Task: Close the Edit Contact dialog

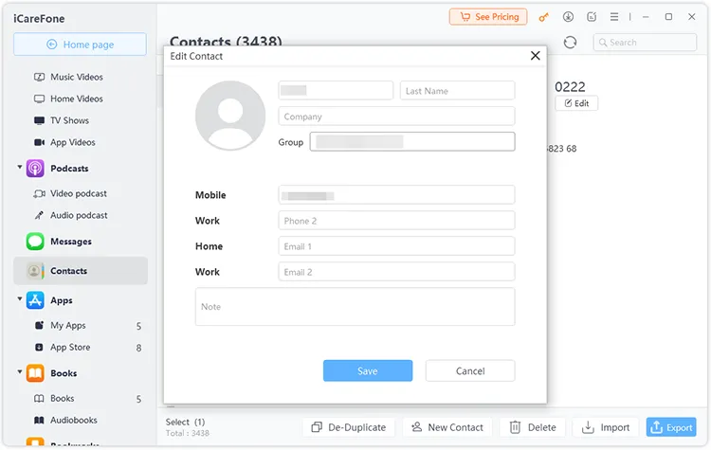Action: [535, 56]
